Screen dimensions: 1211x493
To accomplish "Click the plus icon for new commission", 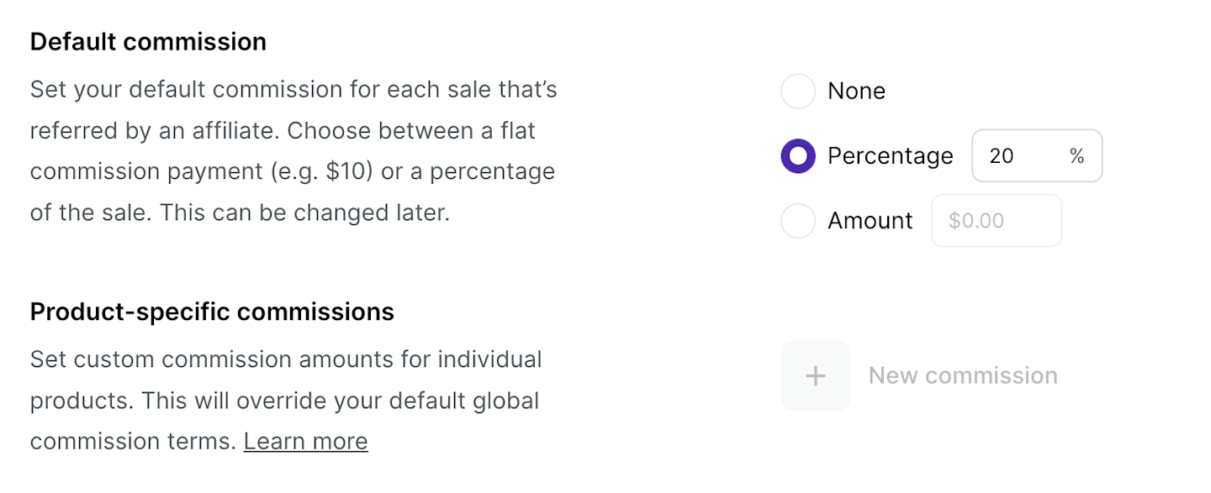I will 815,375.
